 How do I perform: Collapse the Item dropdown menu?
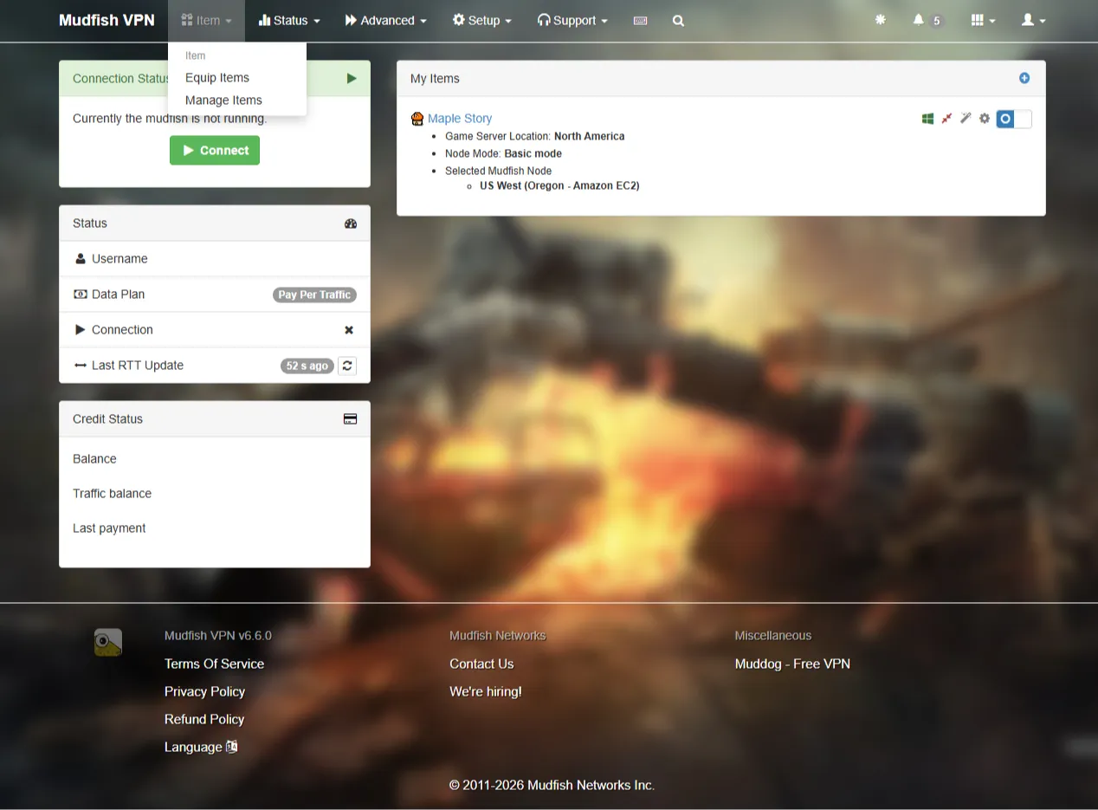(206, 21)
